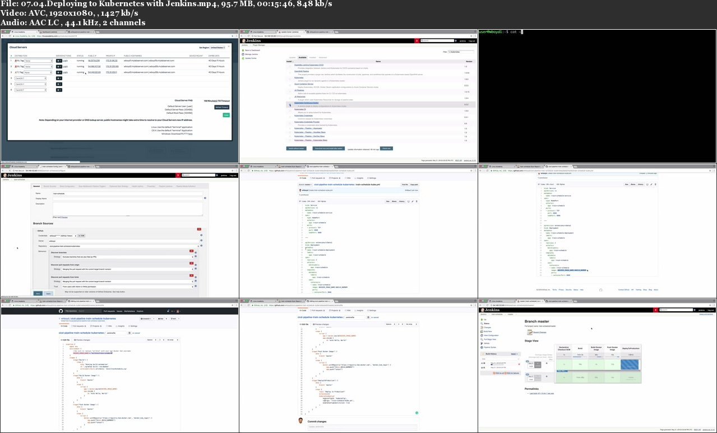Click History for train-schedule-kube.yml

[402, 201]
